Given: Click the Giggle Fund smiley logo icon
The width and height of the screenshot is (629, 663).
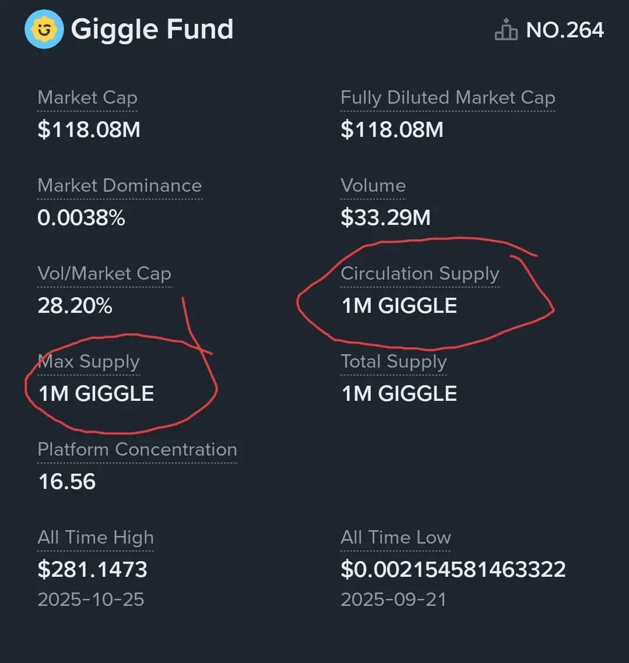Looking at the screenshot, I should (x=44, y=29).
